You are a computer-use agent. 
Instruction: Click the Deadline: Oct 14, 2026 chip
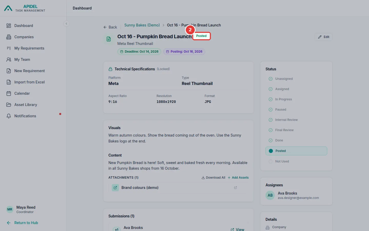[x=139, y=52]
